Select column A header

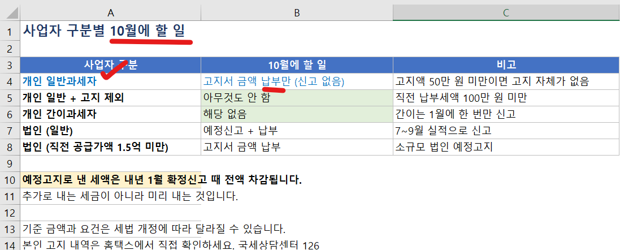click(110, 13)
